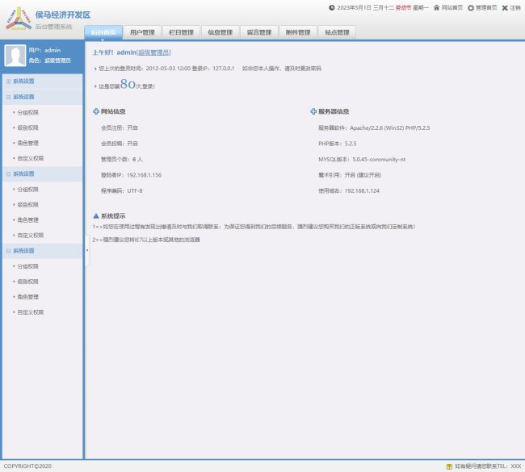
Task: Click the 后台管理系统 subtitle
Action: [x=53, y=27]
